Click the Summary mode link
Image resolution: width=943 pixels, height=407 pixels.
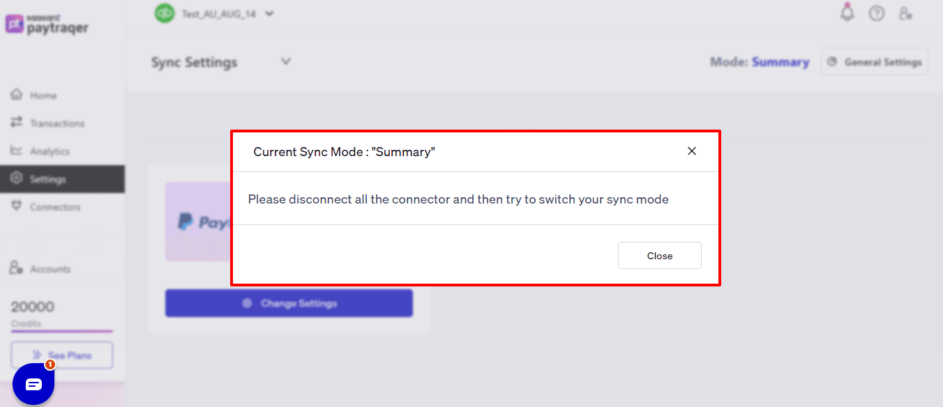780,61
